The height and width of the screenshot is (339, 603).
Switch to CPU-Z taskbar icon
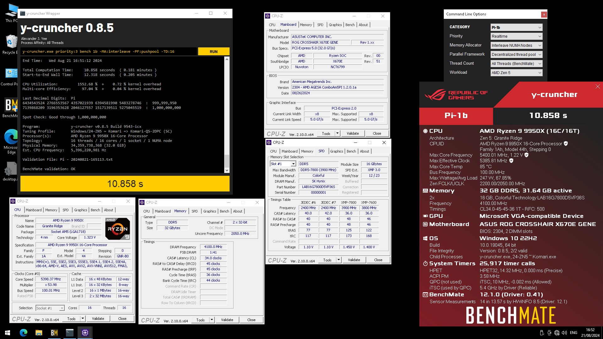point(85,333)
